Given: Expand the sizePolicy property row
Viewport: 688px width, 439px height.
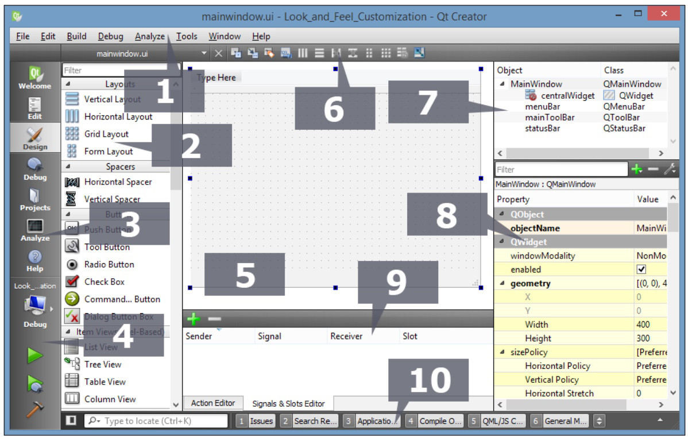Looking at the screenshot, I should point(503,352).
